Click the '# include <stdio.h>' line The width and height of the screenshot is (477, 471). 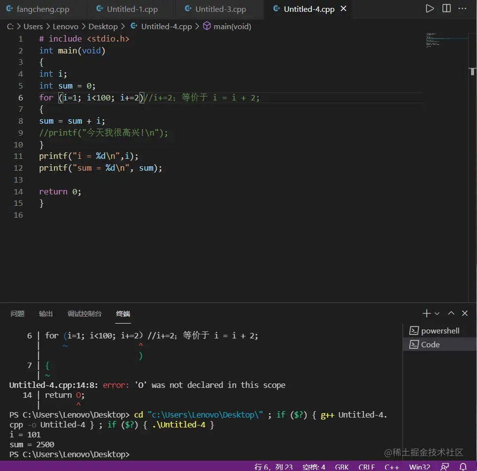pos(84,39)
